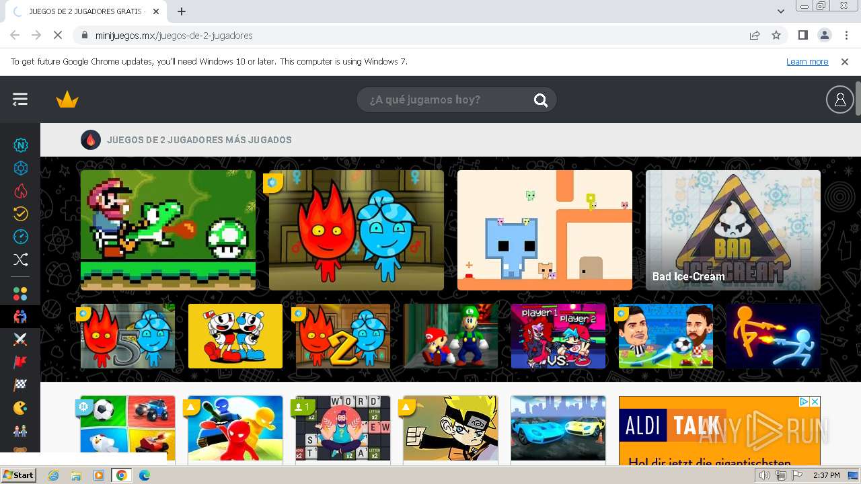861x484 pixels.
Task: Click the shuffle random game sidebar icon
Action: (x=21, y=259)
